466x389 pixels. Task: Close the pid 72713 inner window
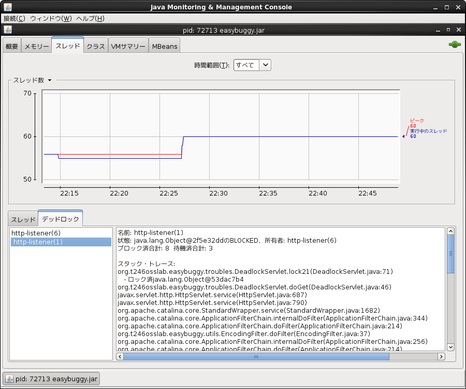(x=459, y=30)
